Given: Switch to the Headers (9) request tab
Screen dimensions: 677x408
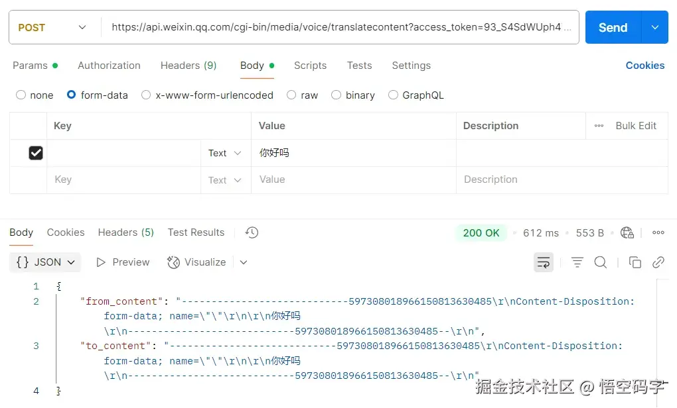Looking at the screenshot, I should [x=188, y=66].
